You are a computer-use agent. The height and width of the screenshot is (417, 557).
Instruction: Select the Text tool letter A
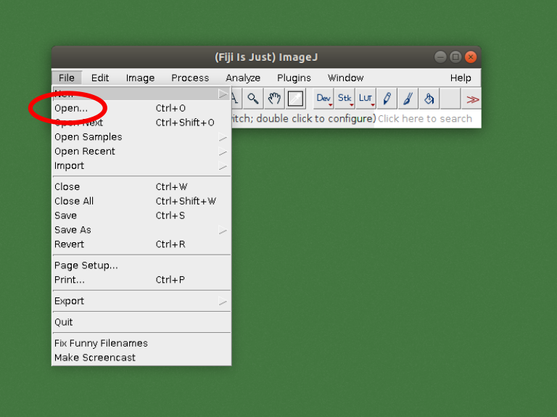point(236,99)
